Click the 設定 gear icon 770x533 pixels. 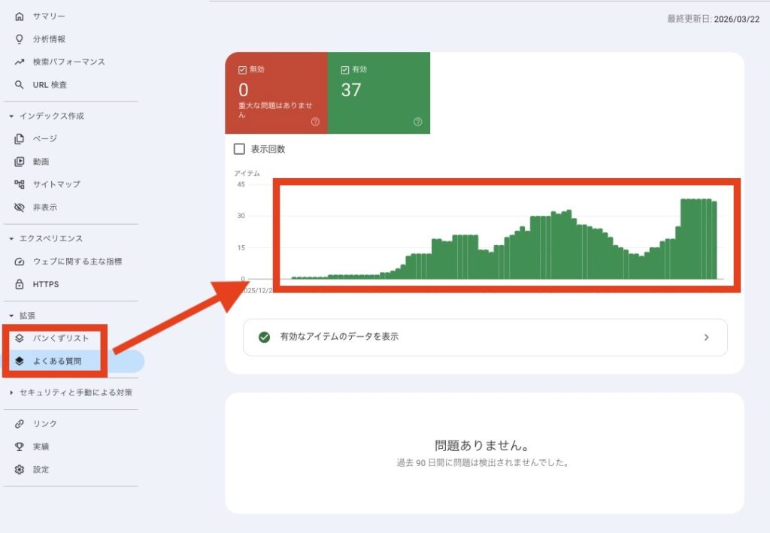[x=20, y=469]
